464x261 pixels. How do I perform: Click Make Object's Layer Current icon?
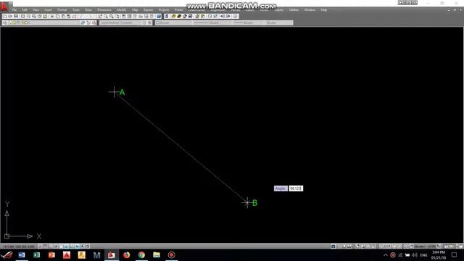pos(83,22)
